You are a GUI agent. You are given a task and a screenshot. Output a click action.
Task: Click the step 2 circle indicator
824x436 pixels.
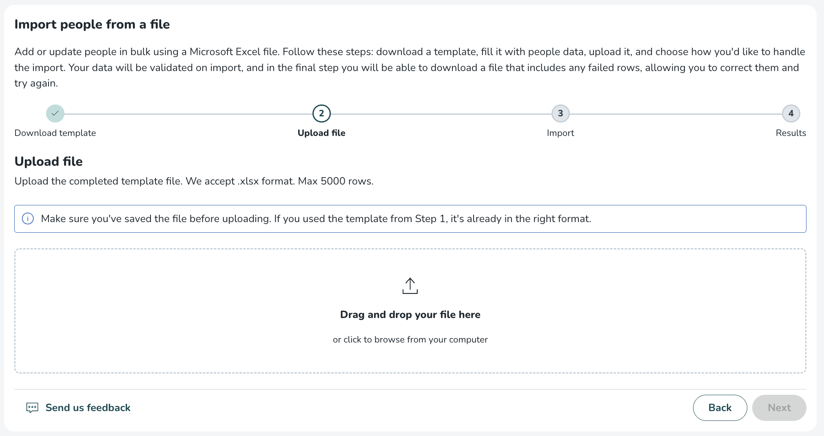click(x=321, y=113)
